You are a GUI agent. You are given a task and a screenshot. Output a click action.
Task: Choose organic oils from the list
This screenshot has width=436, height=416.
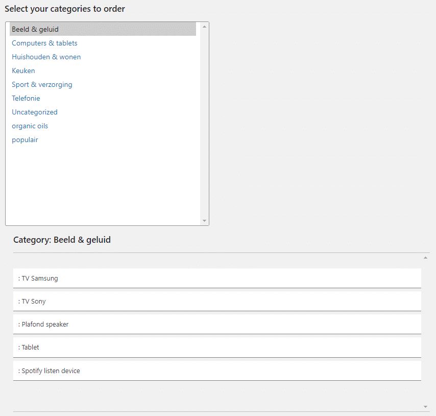click(30, 126)
